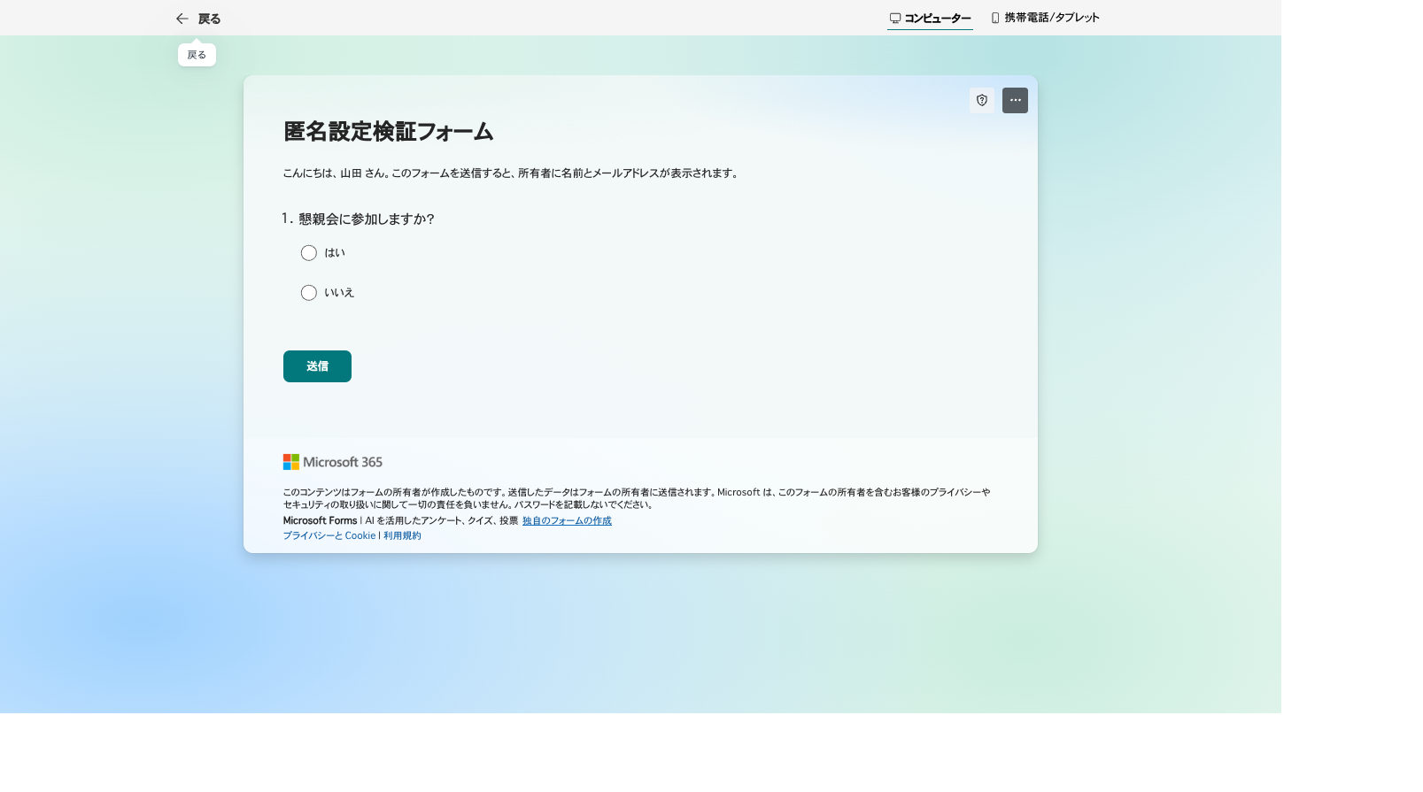This screenshot has width=1423, height=792.
Task: Switch to コンピューター preview tab
Action: [930, 18]
